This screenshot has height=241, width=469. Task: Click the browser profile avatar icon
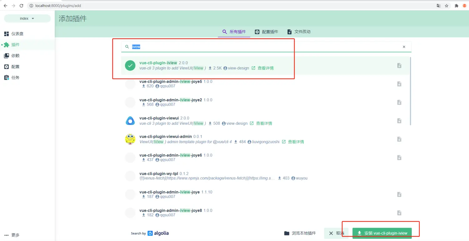pyautogui.click(x=465, y=6)
